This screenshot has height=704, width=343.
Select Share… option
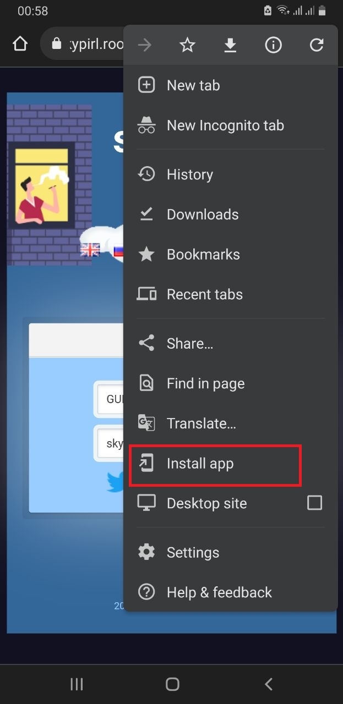click(189, 344)
